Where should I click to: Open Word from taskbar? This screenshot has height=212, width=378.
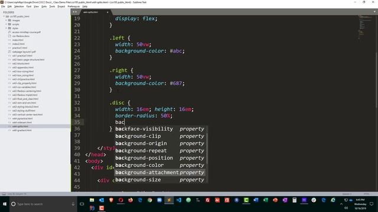256,200
